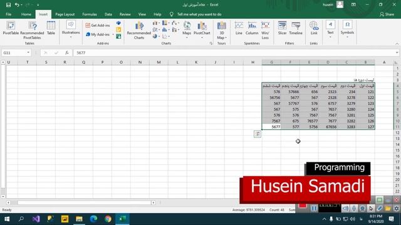
Task: Click the Link button
Action: pos(314,28)
